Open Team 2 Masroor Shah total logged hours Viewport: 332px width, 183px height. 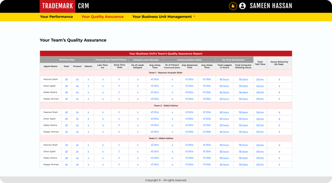point(224,112)
